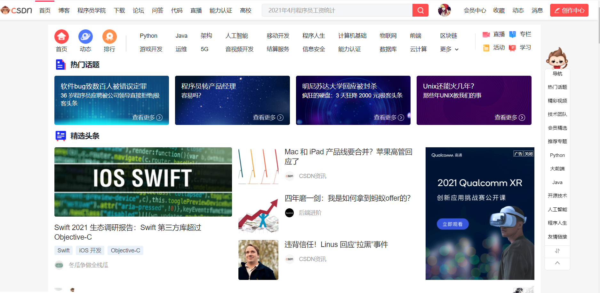
Task: Click the CSDN logo
Action: (x=17, y=10)
